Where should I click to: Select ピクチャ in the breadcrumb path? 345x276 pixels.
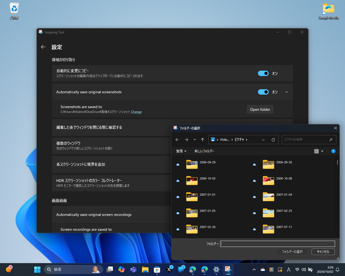pos(239,140)
